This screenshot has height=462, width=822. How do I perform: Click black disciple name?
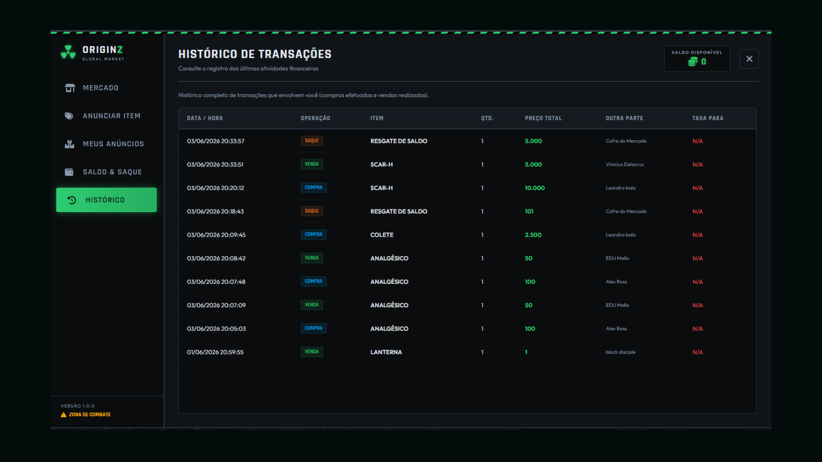point(620,352)
